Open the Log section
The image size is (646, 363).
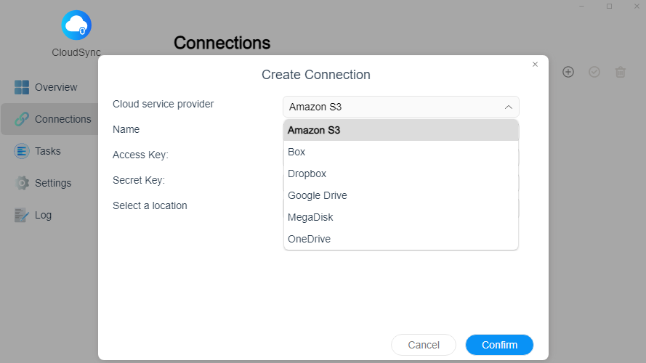point(49,215)
